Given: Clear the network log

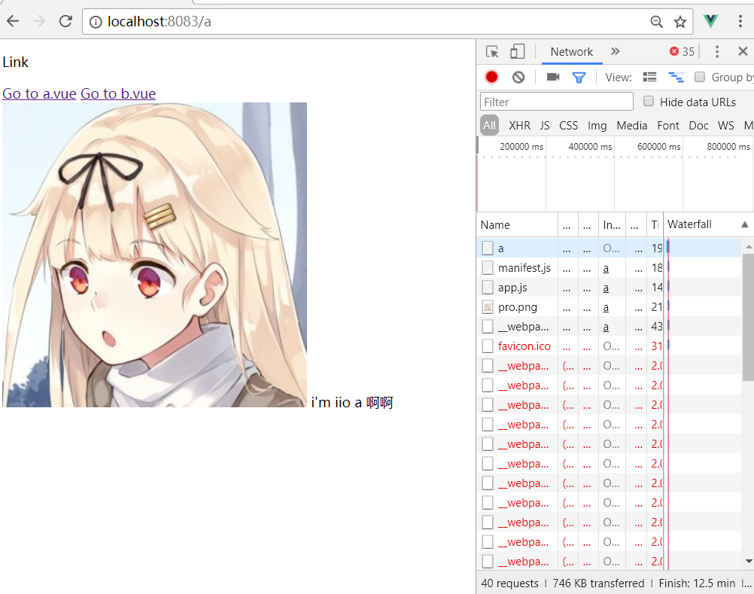Looking at the screenshot, I should click(518, 77).
